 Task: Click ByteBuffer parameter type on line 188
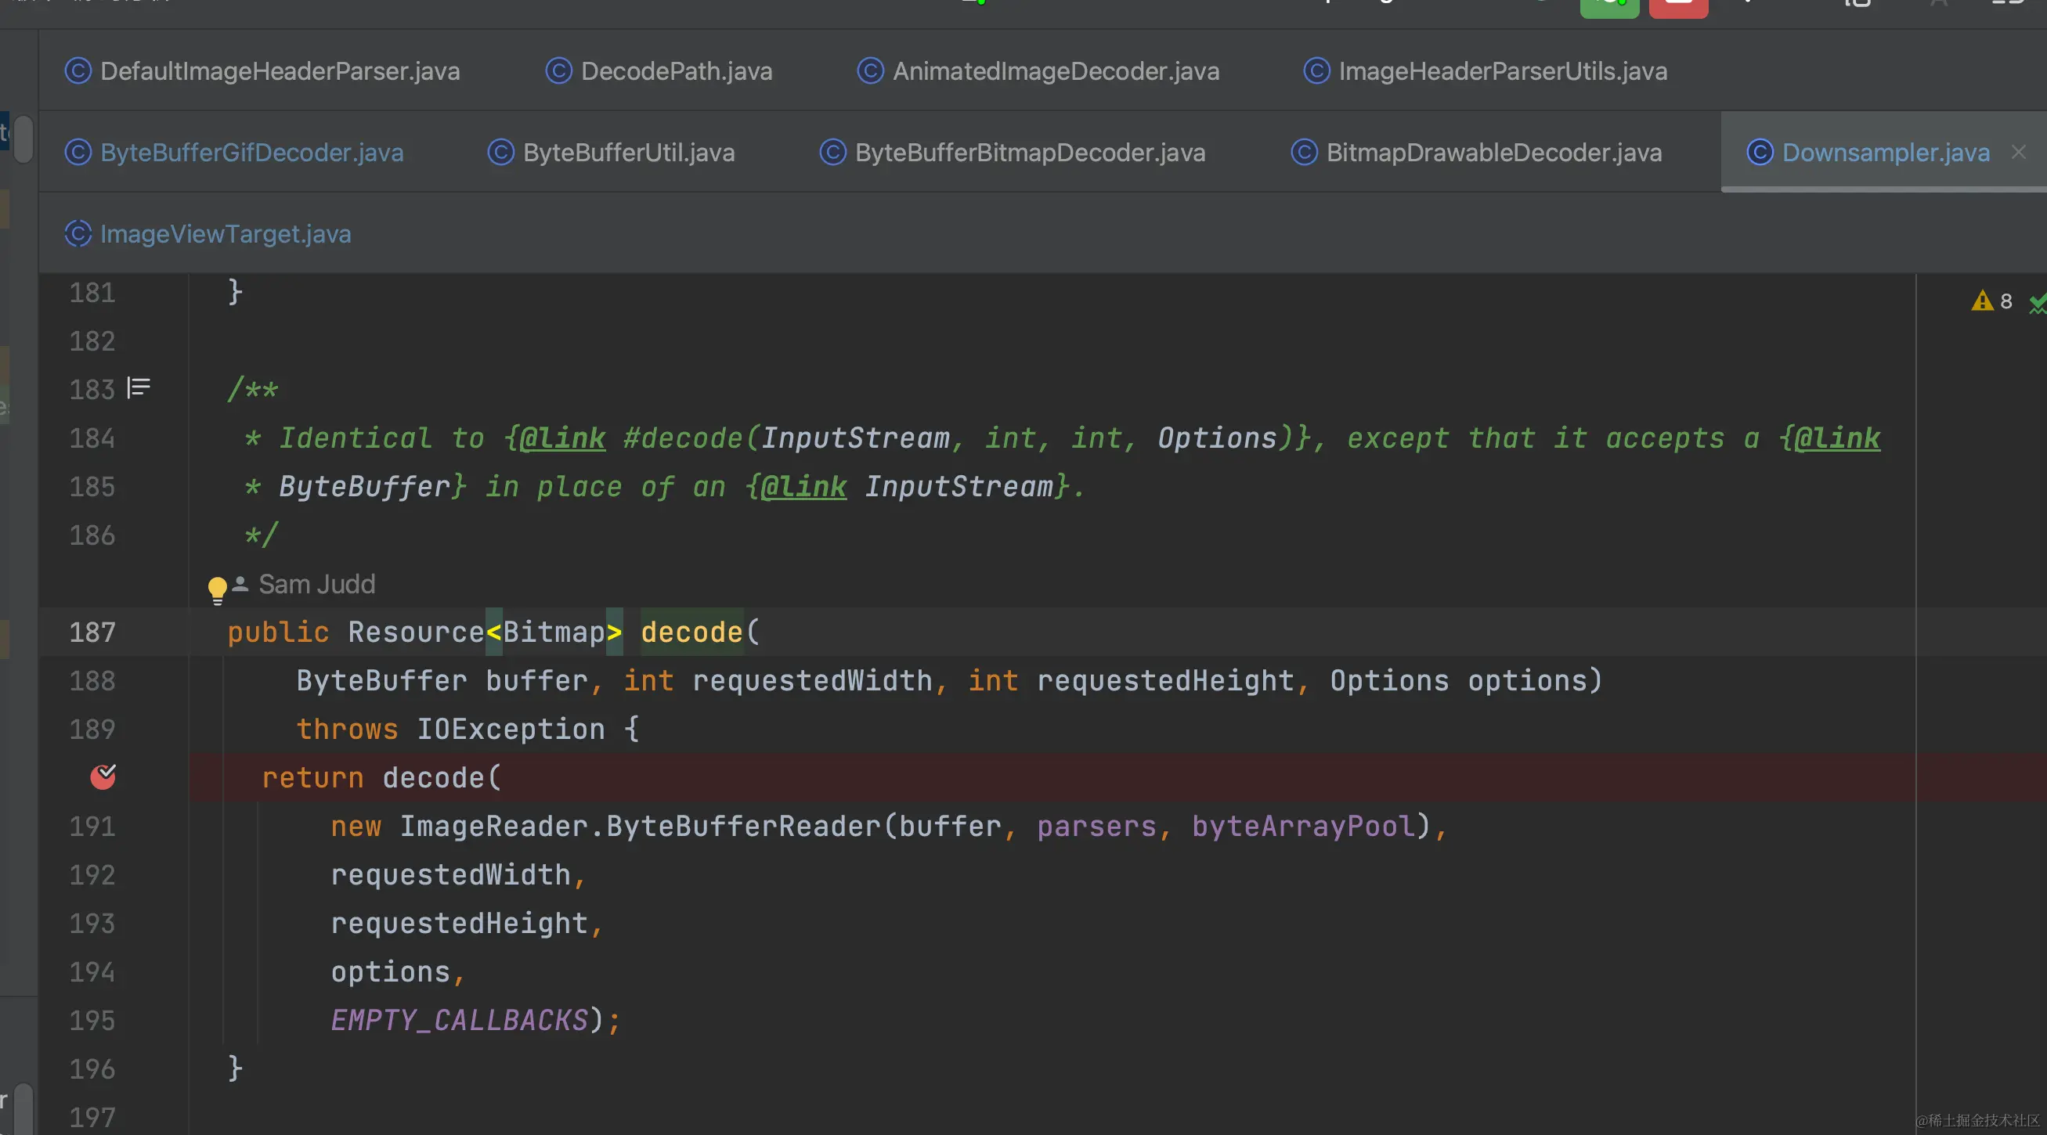point(381,681)
